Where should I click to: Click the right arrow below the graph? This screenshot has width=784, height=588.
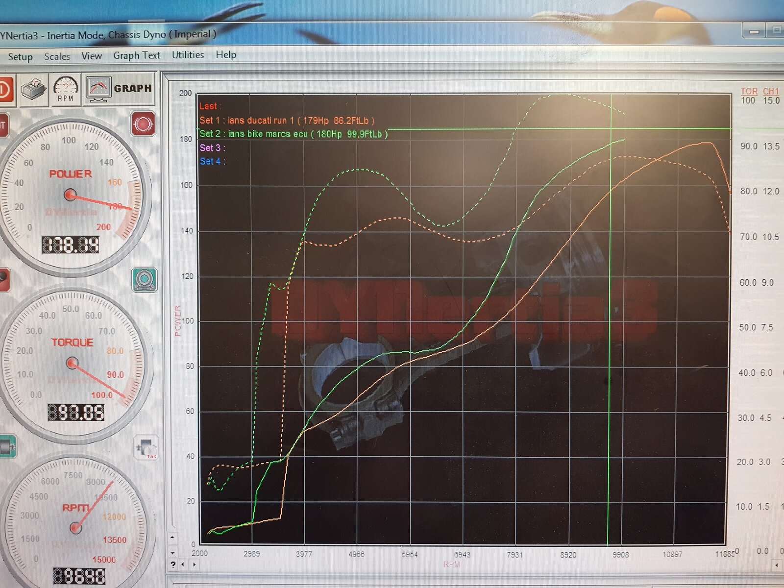pyautogui.click(x=194, y=564)
